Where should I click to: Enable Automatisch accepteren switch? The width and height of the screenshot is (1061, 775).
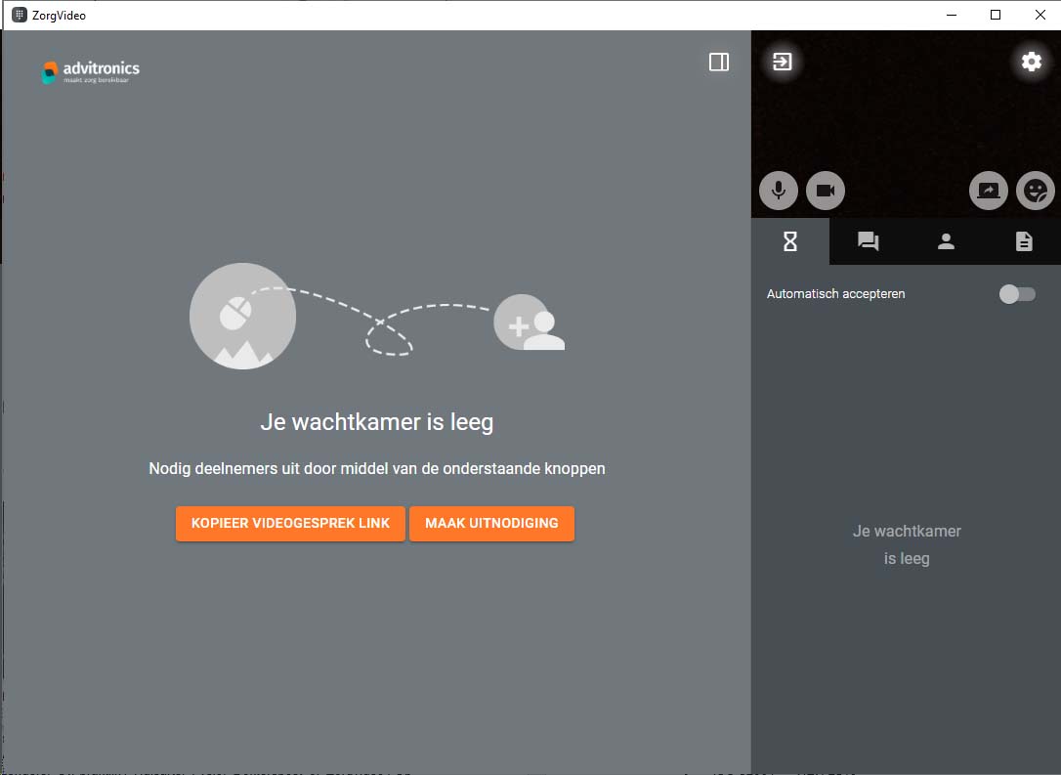tap(1017, 294)
